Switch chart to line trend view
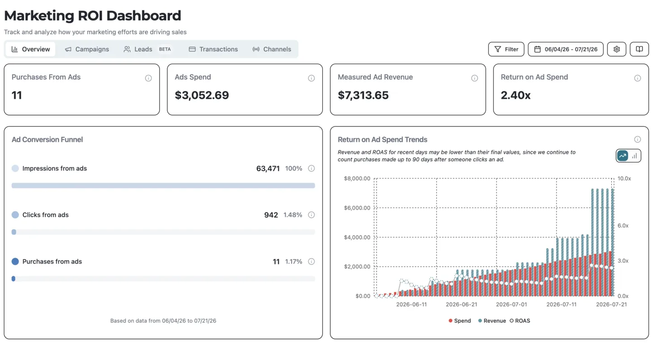Screen dimensions: 651x353 point(623,156)
